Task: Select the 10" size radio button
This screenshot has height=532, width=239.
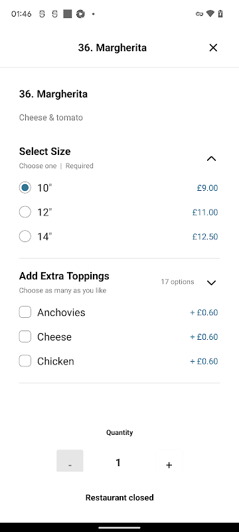Action: coord(25,188)
